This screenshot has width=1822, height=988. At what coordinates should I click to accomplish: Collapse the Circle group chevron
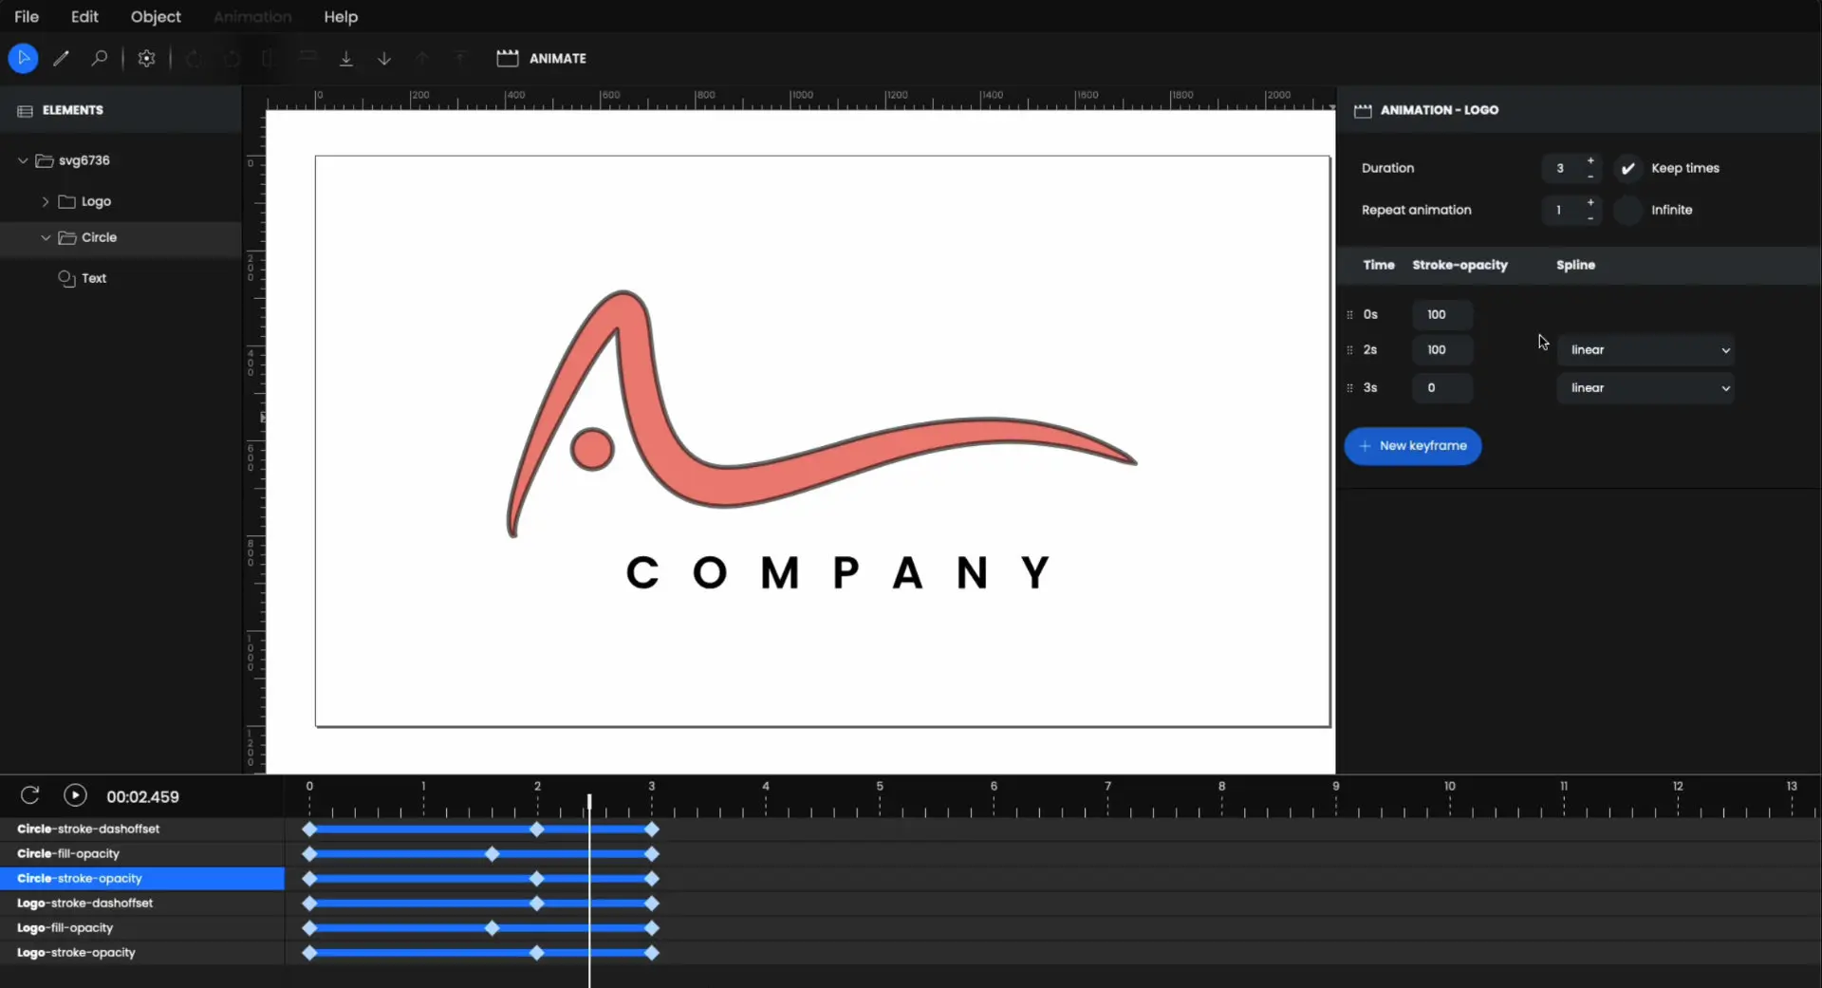pyautogui.click(x=45, y=237)
